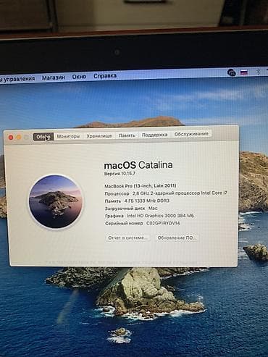Open the Окно menu in the menu bar

pos(79,77)
